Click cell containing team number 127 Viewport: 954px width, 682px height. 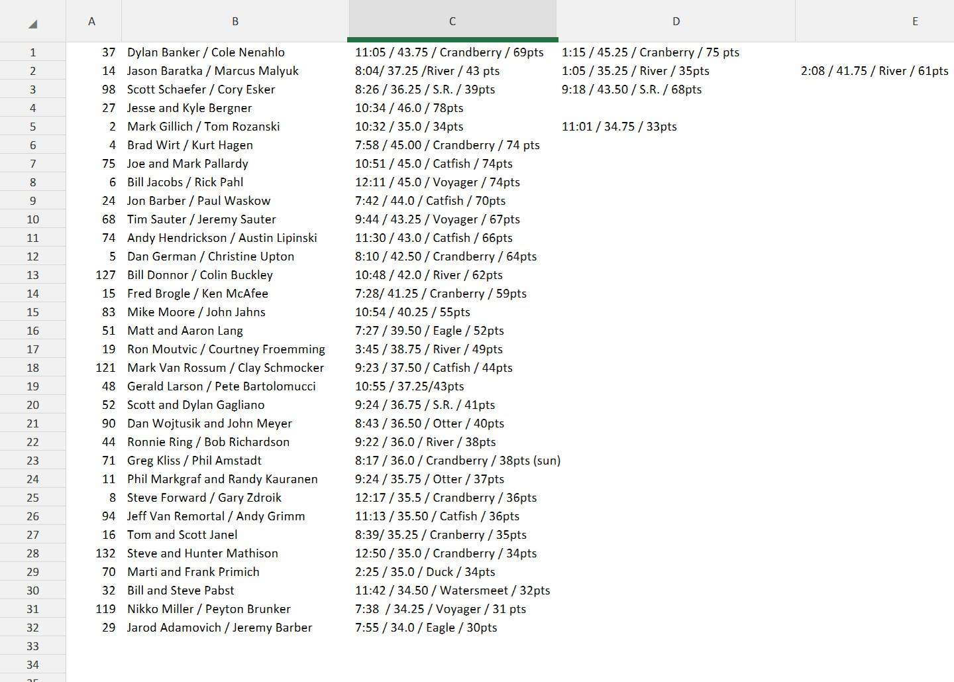(105, 275)
